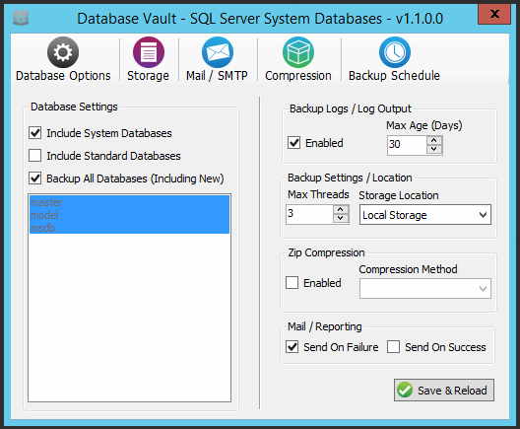The width and height of the screenshot is (520, 429).
Task: Click the green checkmark icon on Save & Reload
Action: (x=405, y=390)
